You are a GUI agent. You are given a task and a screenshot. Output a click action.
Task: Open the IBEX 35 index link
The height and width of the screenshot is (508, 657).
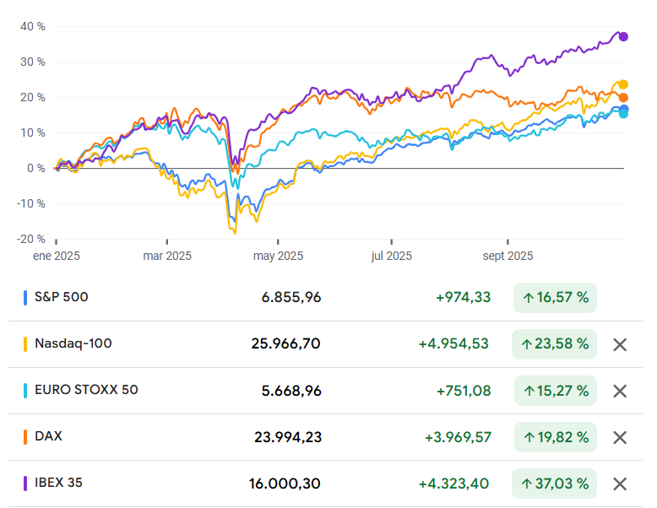point(58,483)
